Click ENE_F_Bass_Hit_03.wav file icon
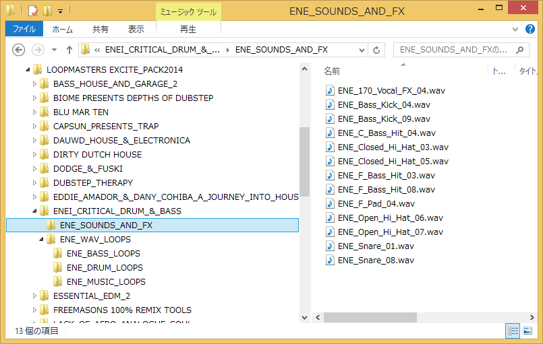Screen dimensions: 543x344 [330, 176]
